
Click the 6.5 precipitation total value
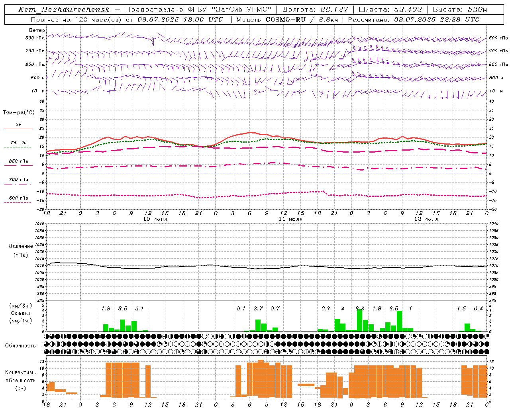click(x=394, y=308)
